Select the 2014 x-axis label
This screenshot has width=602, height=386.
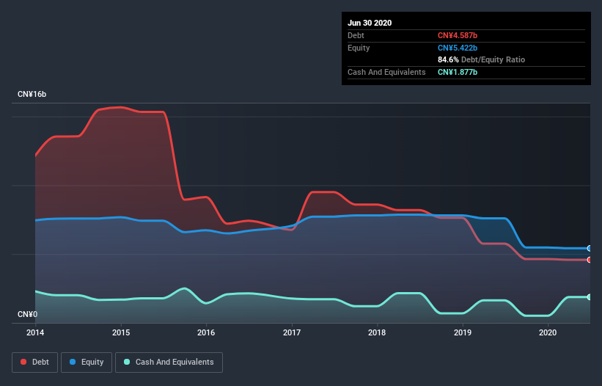coord(35,332)
